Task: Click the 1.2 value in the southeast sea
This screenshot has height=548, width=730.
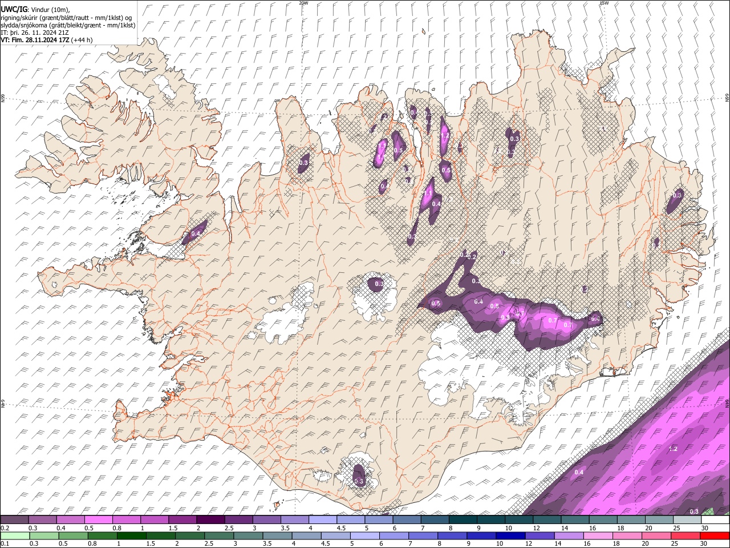Action: pyautogui.click(x=673, y=449)
